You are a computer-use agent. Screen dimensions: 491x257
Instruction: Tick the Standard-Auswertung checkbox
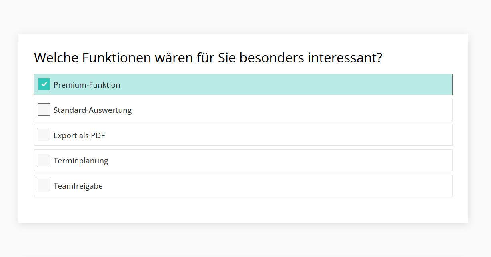click(44, 110)
